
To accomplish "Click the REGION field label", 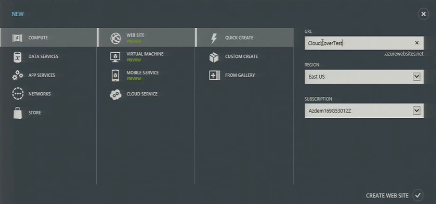I will click(312, 65).
